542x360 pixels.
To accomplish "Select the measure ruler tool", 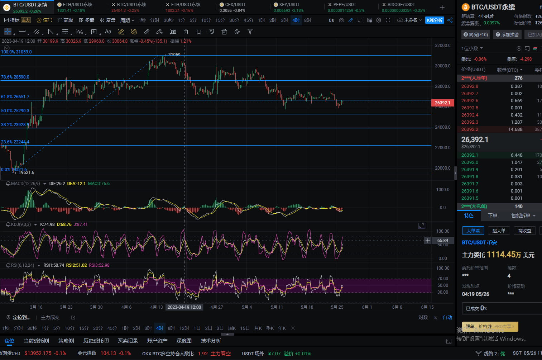I will (x=147, y=32).
